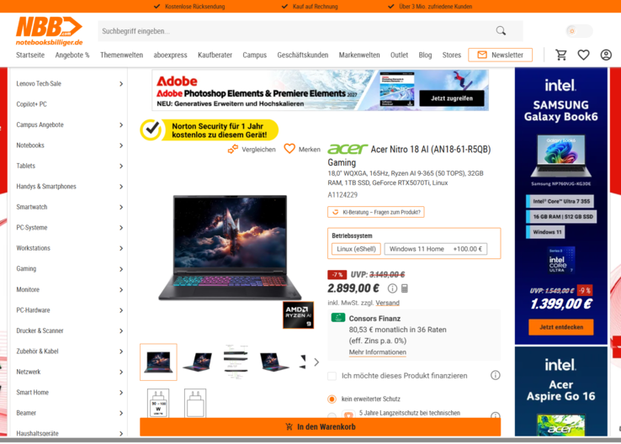The image size is (621, 444).
Task: Click the NBB notebooksbilliger.de logo
Action: coord(49,31)
